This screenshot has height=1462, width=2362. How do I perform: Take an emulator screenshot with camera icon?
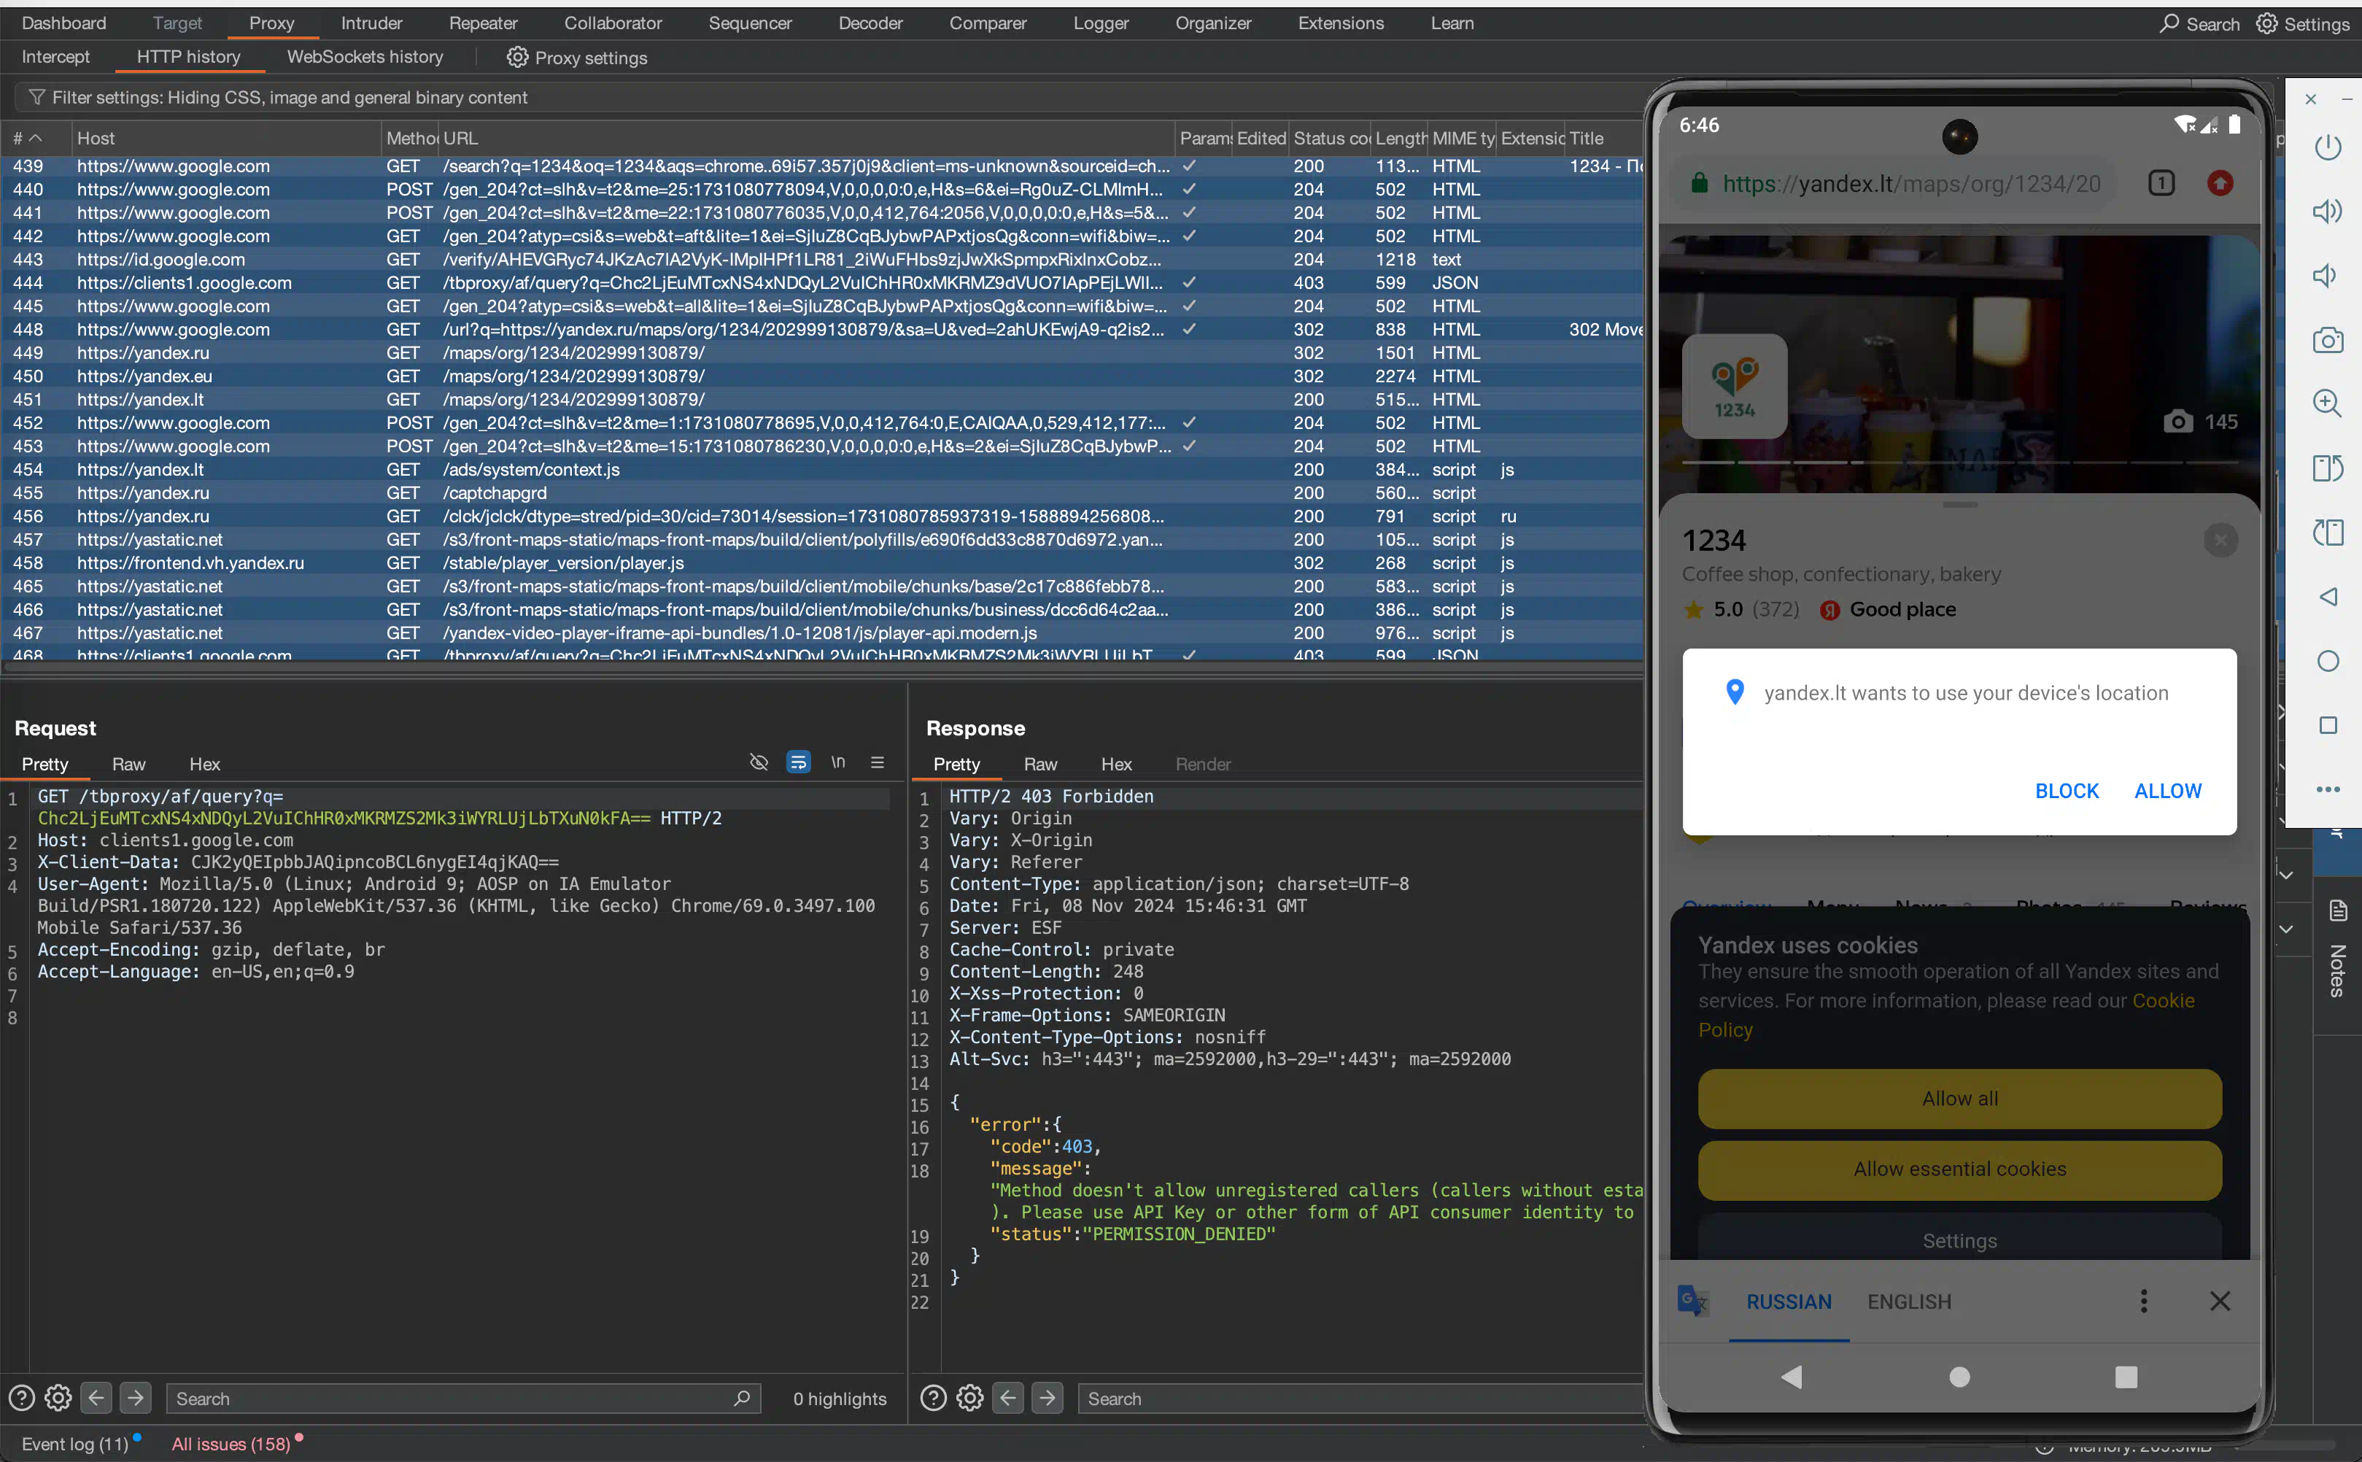pyautogui.click(x=2327, y=341)
